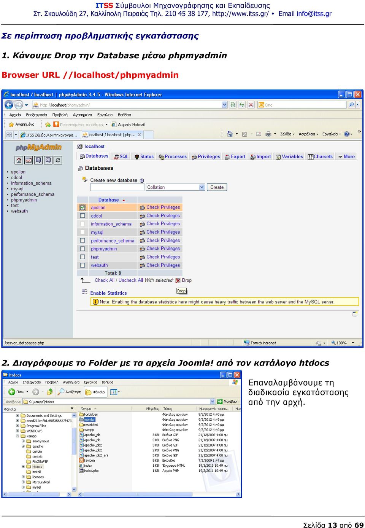Click the information_schema link in left sidebar

pos(31,183)
